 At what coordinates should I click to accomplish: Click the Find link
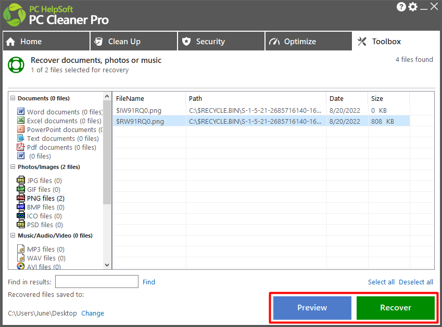149,282
